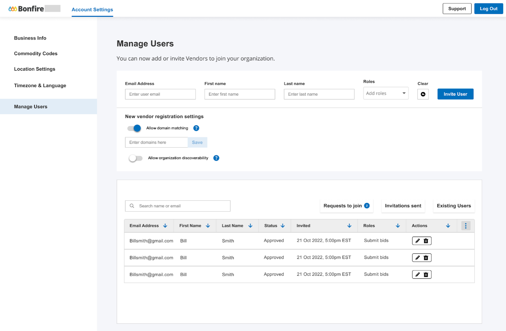Sort by Actions column arrow
The height and width of the screenshot is (331, 506).
(448, 226)
